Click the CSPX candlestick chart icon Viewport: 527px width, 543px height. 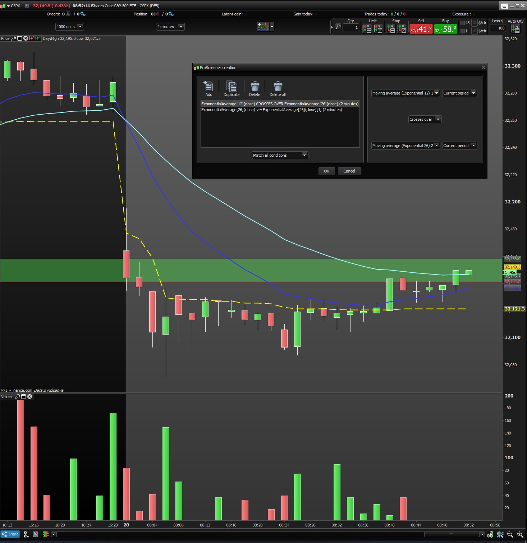click(x=3, y=6)
